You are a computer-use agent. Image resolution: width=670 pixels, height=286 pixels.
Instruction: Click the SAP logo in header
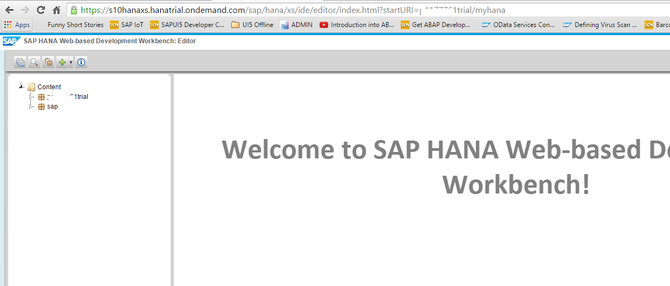pos(11,41)
